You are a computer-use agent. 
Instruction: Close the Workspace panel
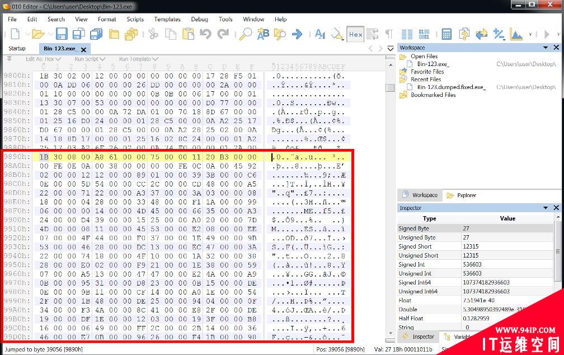tap(556, 48)
